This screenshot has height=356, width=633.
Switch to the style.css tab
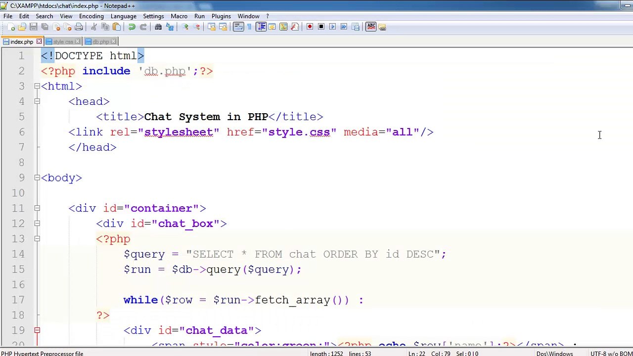(63, 42)
